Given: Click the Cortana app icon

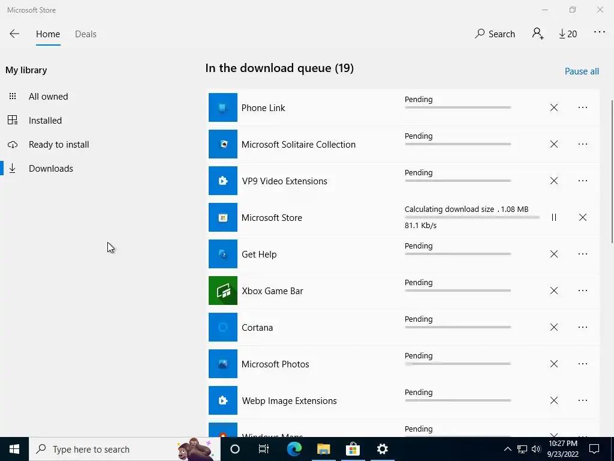Looking at the screenshot, I should tap(223, 327).
